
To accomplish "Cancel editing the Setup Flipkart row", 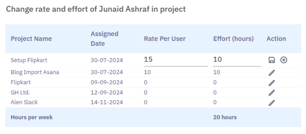I will point(284,60).
